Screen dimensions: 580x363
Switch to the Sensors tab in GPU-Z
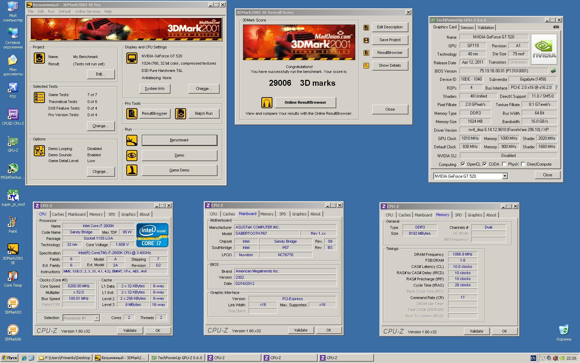[x=467, y=28]
